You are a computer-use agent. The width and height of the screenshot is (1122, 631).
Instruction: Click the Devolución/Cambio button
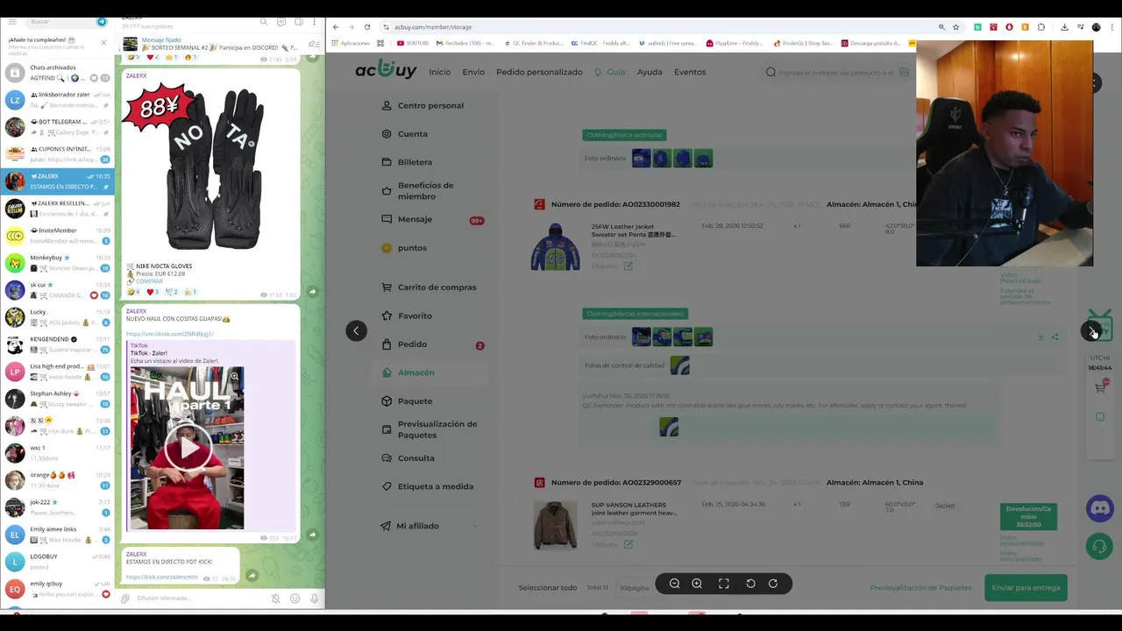(1028, 516)
